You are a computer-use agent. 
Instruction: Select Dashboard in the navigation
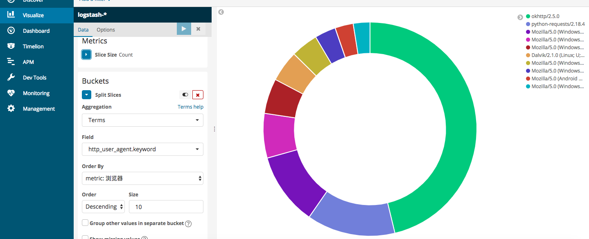tap(36, 31)
